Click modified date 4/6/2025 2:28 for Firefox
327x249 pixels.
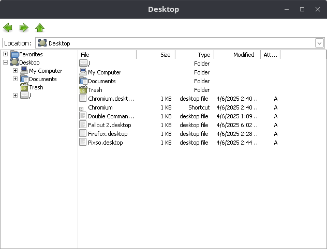click(237, 134)
